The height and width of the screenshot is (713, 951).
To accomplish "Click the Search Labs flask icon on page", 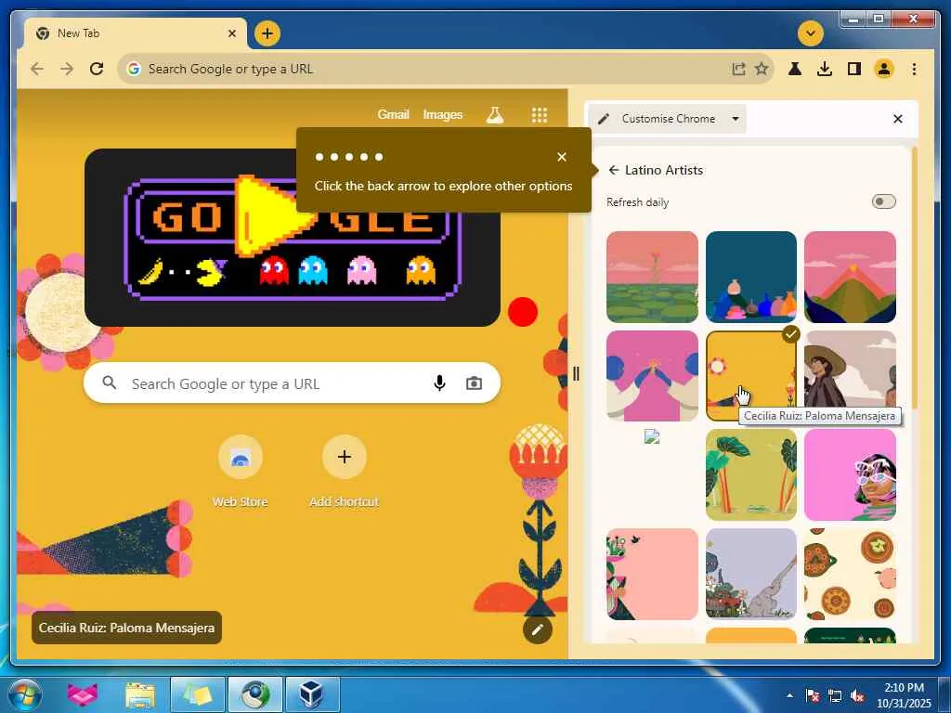I will coord(495,114).
